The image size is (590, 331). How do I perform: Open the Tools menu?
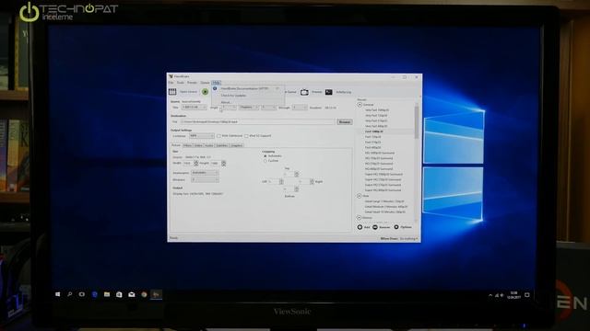tap(181, 83)
